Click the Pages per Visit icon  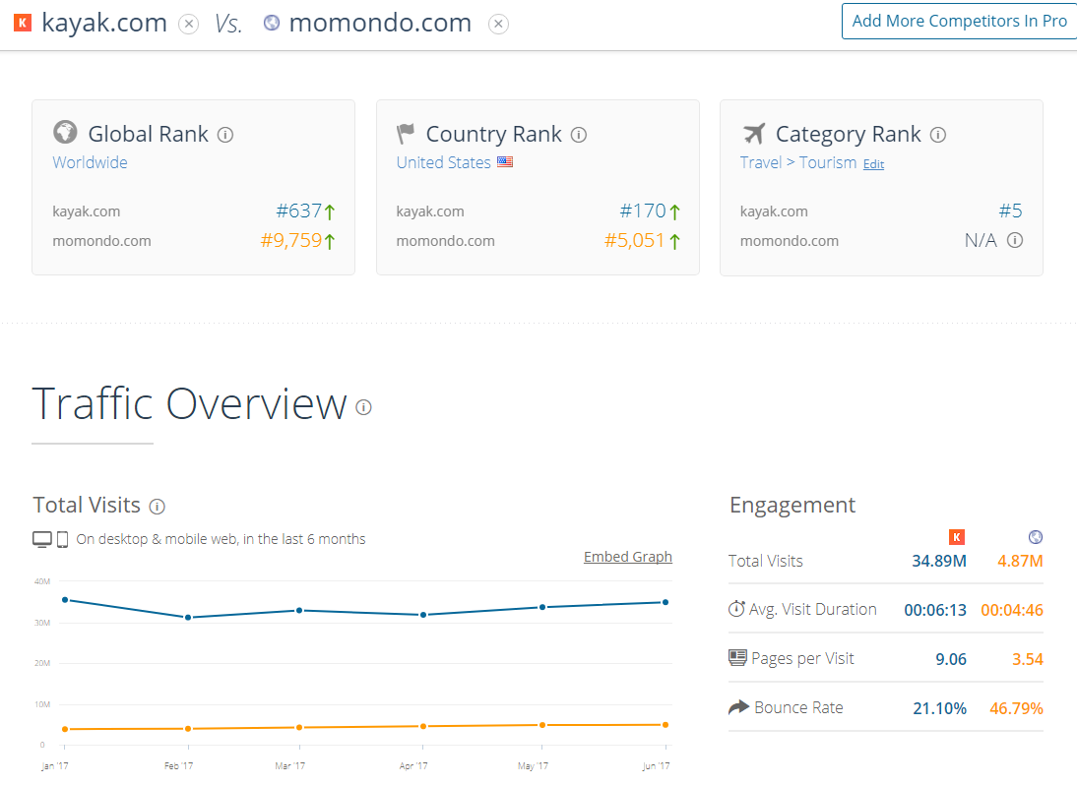tap(737, 658)
